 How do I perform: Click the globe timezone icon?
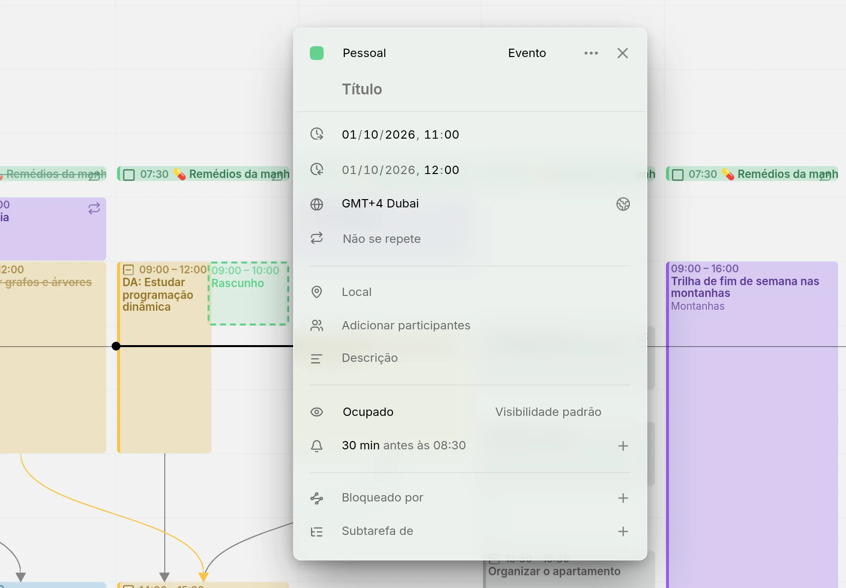(317, 204)
